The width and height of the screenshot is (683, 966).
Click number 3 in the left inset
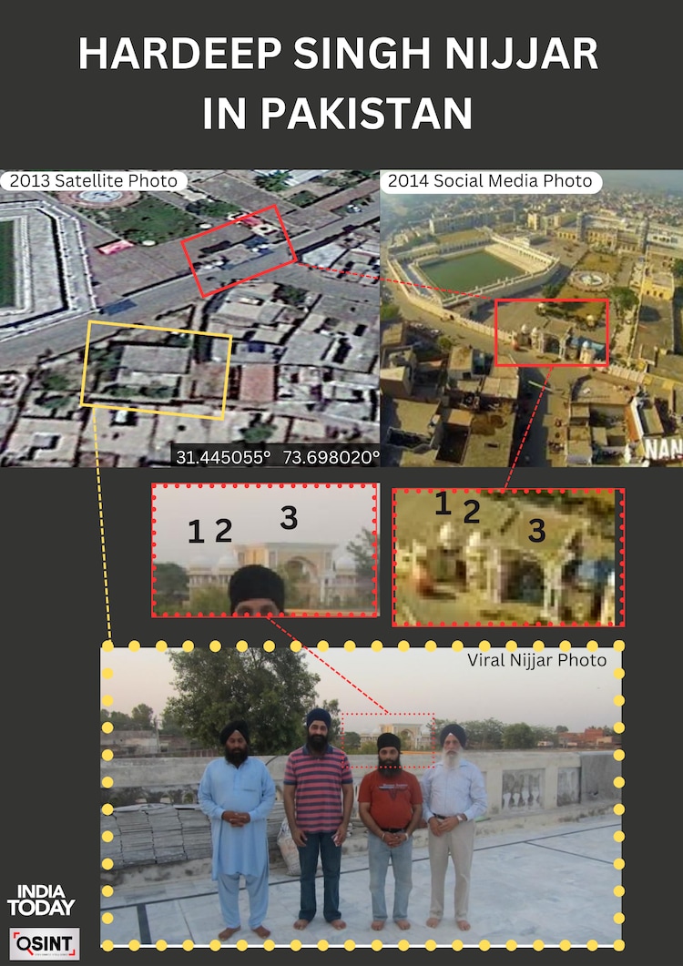point(289,518)
